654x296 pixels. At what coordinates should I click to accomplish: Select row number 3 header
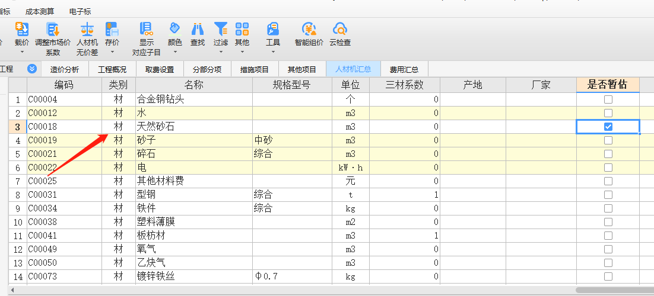pos(18,127)
